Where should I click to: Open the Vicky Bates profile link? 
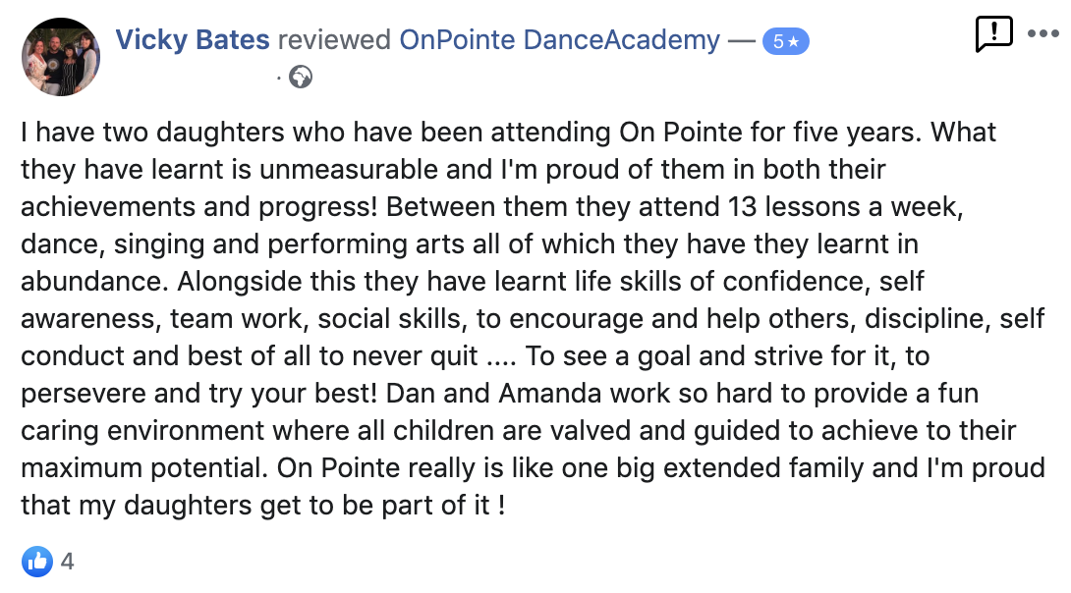pos(193,40)
